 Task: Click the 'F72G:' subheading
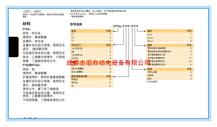click(26, 29)
